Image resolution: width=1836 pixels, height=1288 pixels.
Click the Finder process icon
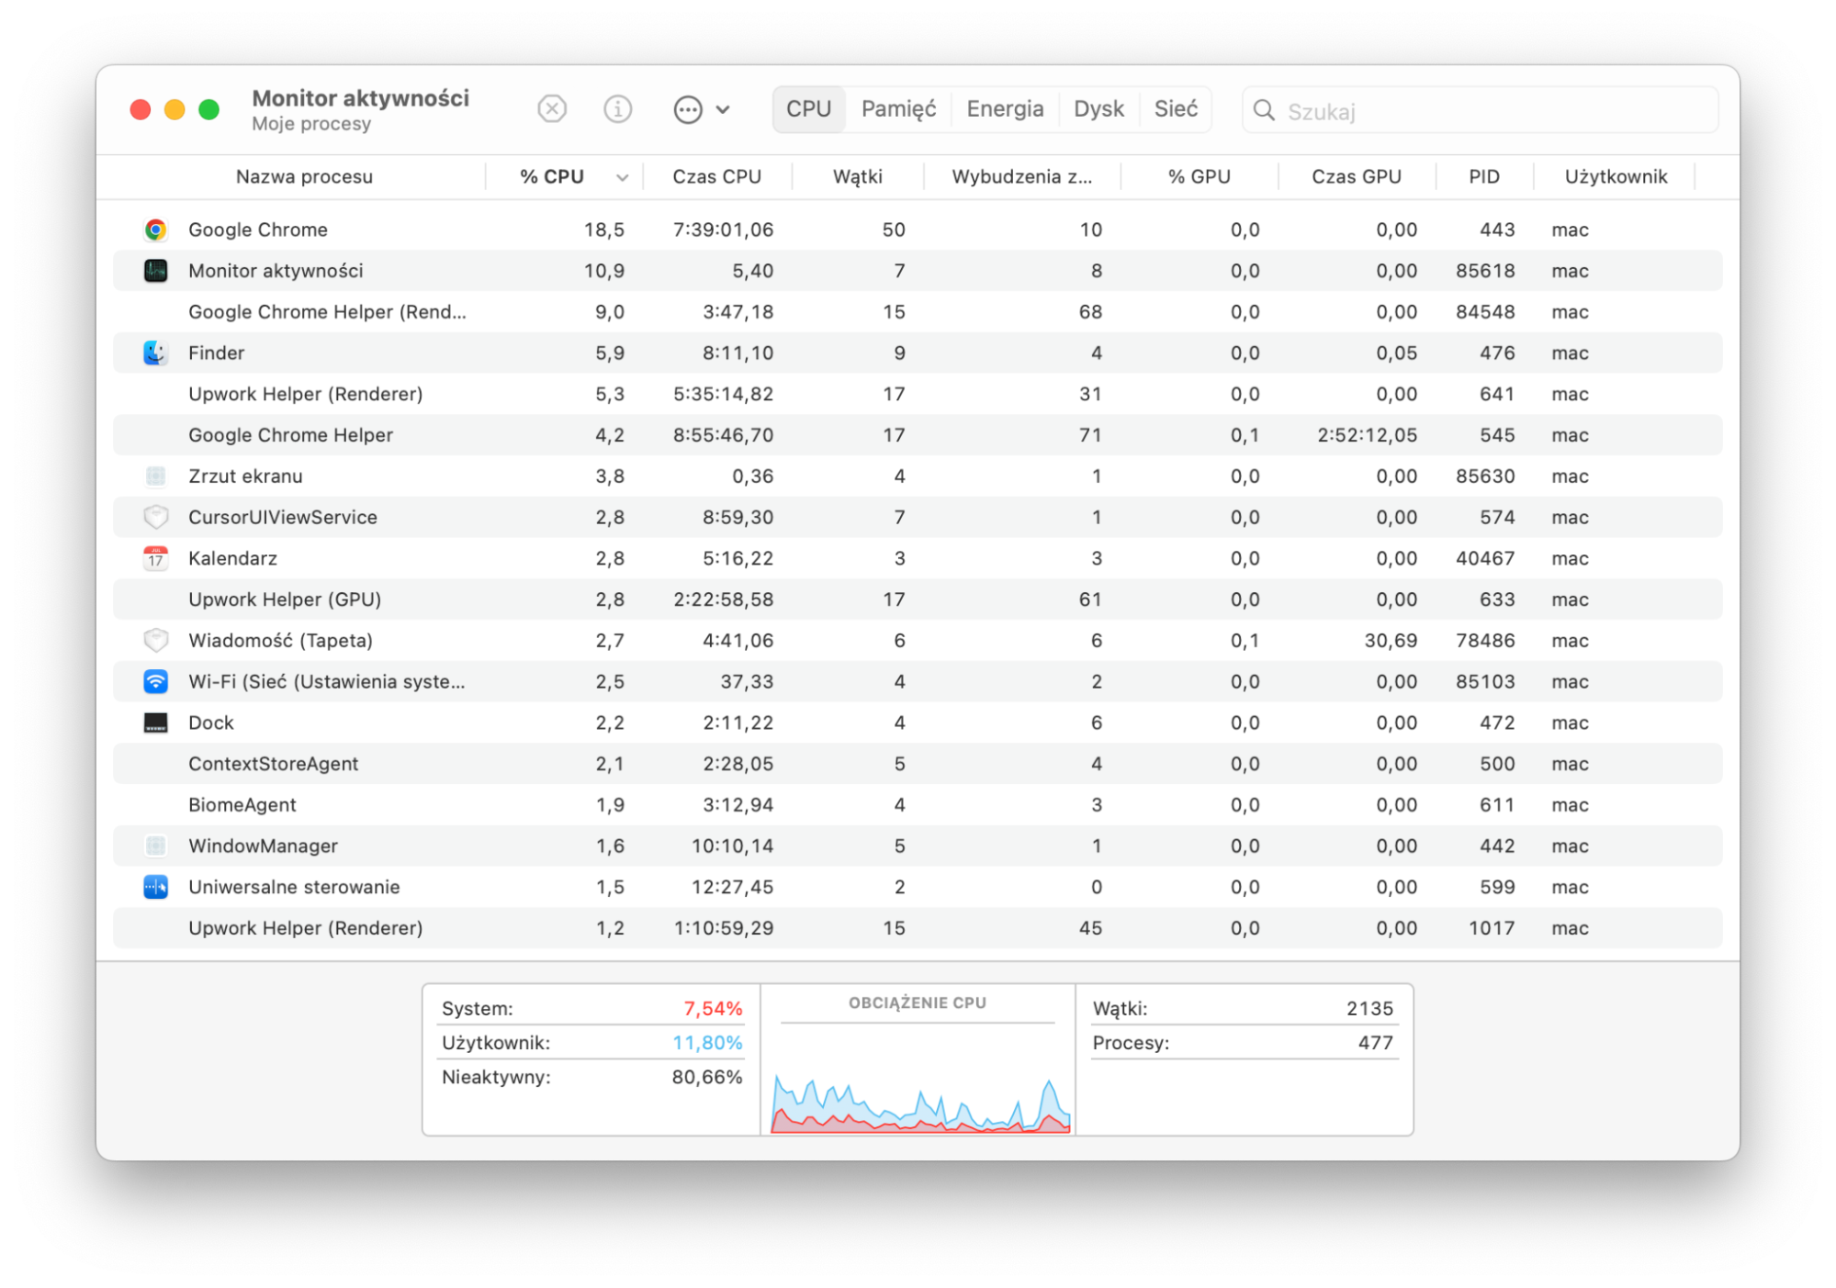pyautogui.click(x=155, y=353)
